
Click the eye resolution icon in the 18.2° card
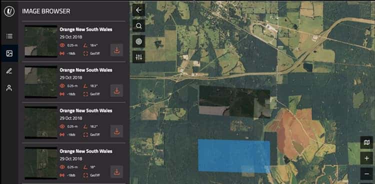(x=62, y=126)
